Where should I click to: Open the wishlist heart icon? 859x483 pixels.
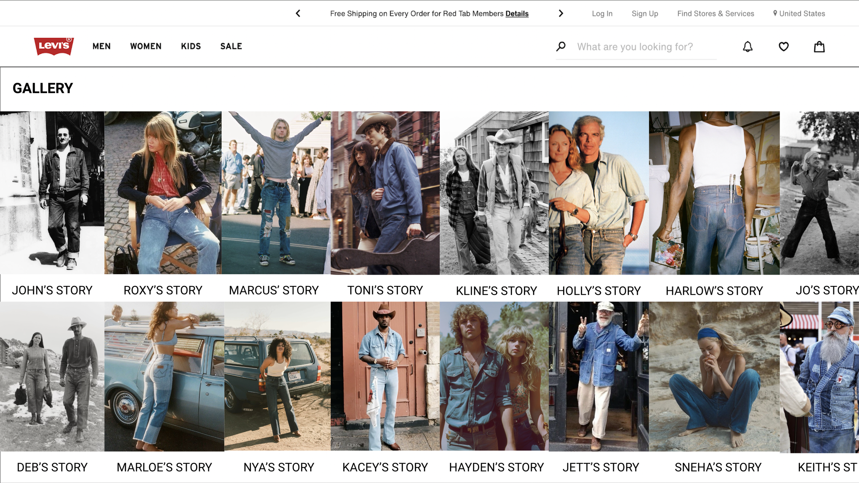pyautogui.click(x=783, y=47)
